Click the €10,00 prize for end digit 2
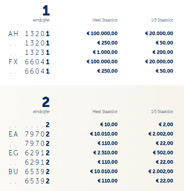Viewport: 184px width, 191px height. (109, 124)
